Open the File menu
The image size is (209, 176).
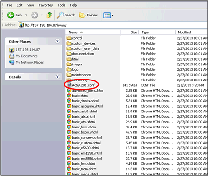pos(10,5)
